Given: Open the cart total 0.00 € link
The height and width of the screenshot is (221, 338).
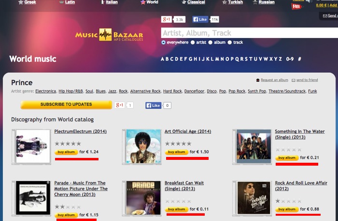Looking at the screenshot, I should pyautogui.click(x=321, y=5).
